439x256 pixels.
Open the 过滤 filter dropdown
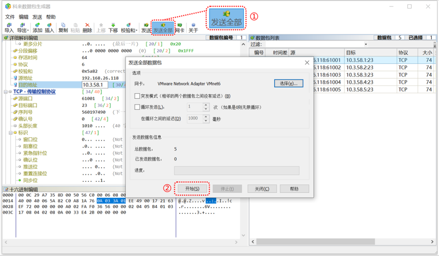[366, 44]
